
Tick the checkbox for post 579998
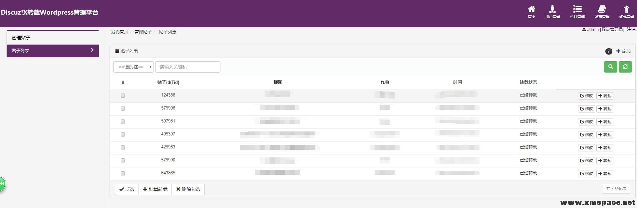point(123,108)
